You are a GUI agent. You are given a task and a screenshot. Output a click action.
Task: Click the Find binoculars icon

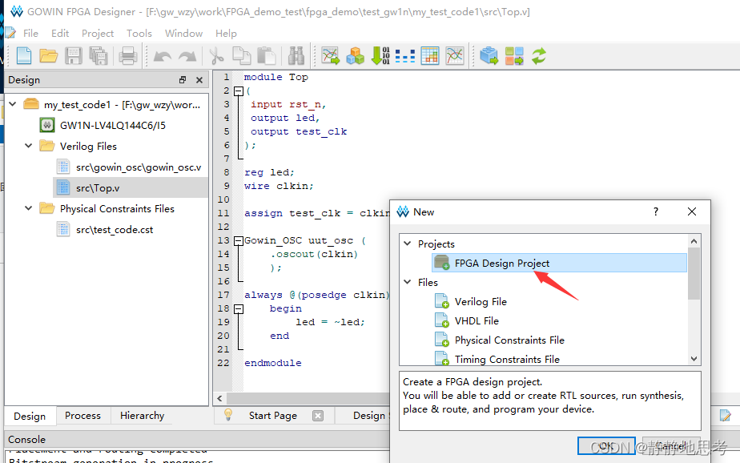[296, 56]
